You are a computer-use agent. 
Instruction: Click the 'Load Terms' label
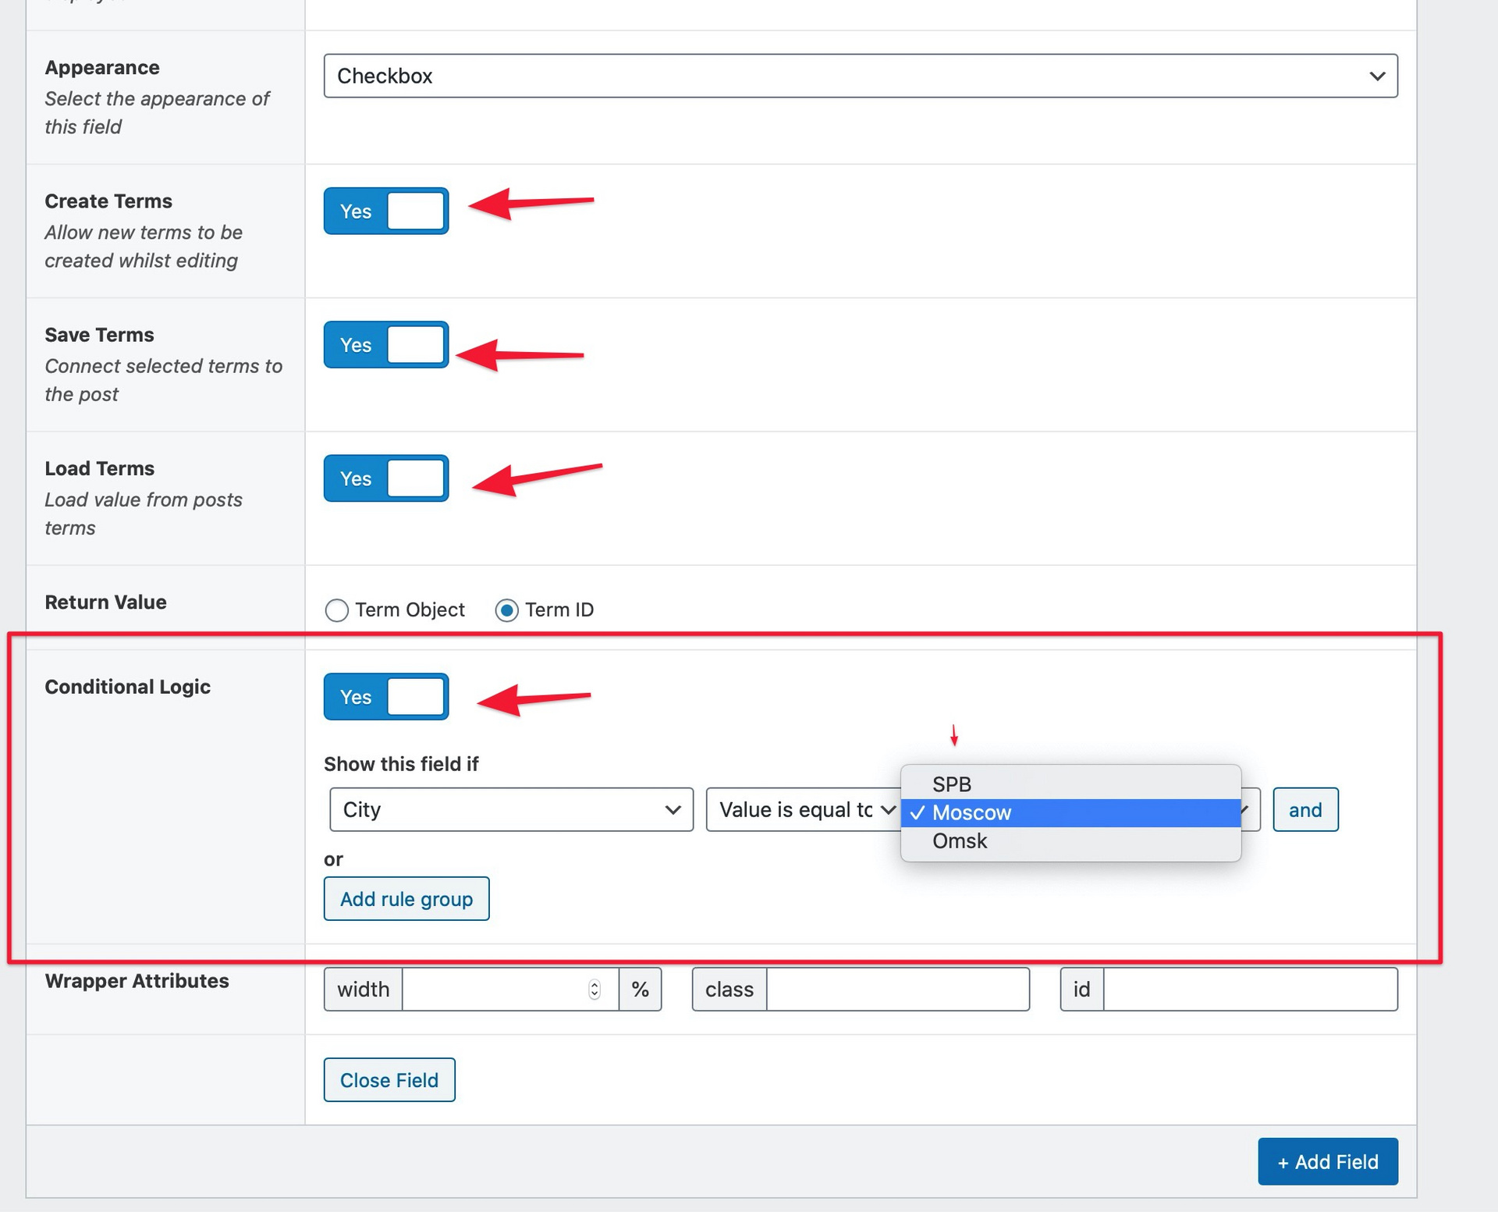[x=99, y=467]
